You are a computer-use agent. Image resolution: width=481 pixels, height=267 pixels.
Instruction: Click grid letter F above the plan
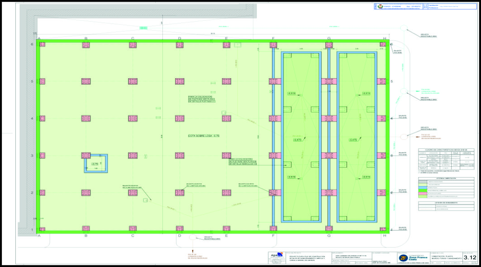point(273,39)
